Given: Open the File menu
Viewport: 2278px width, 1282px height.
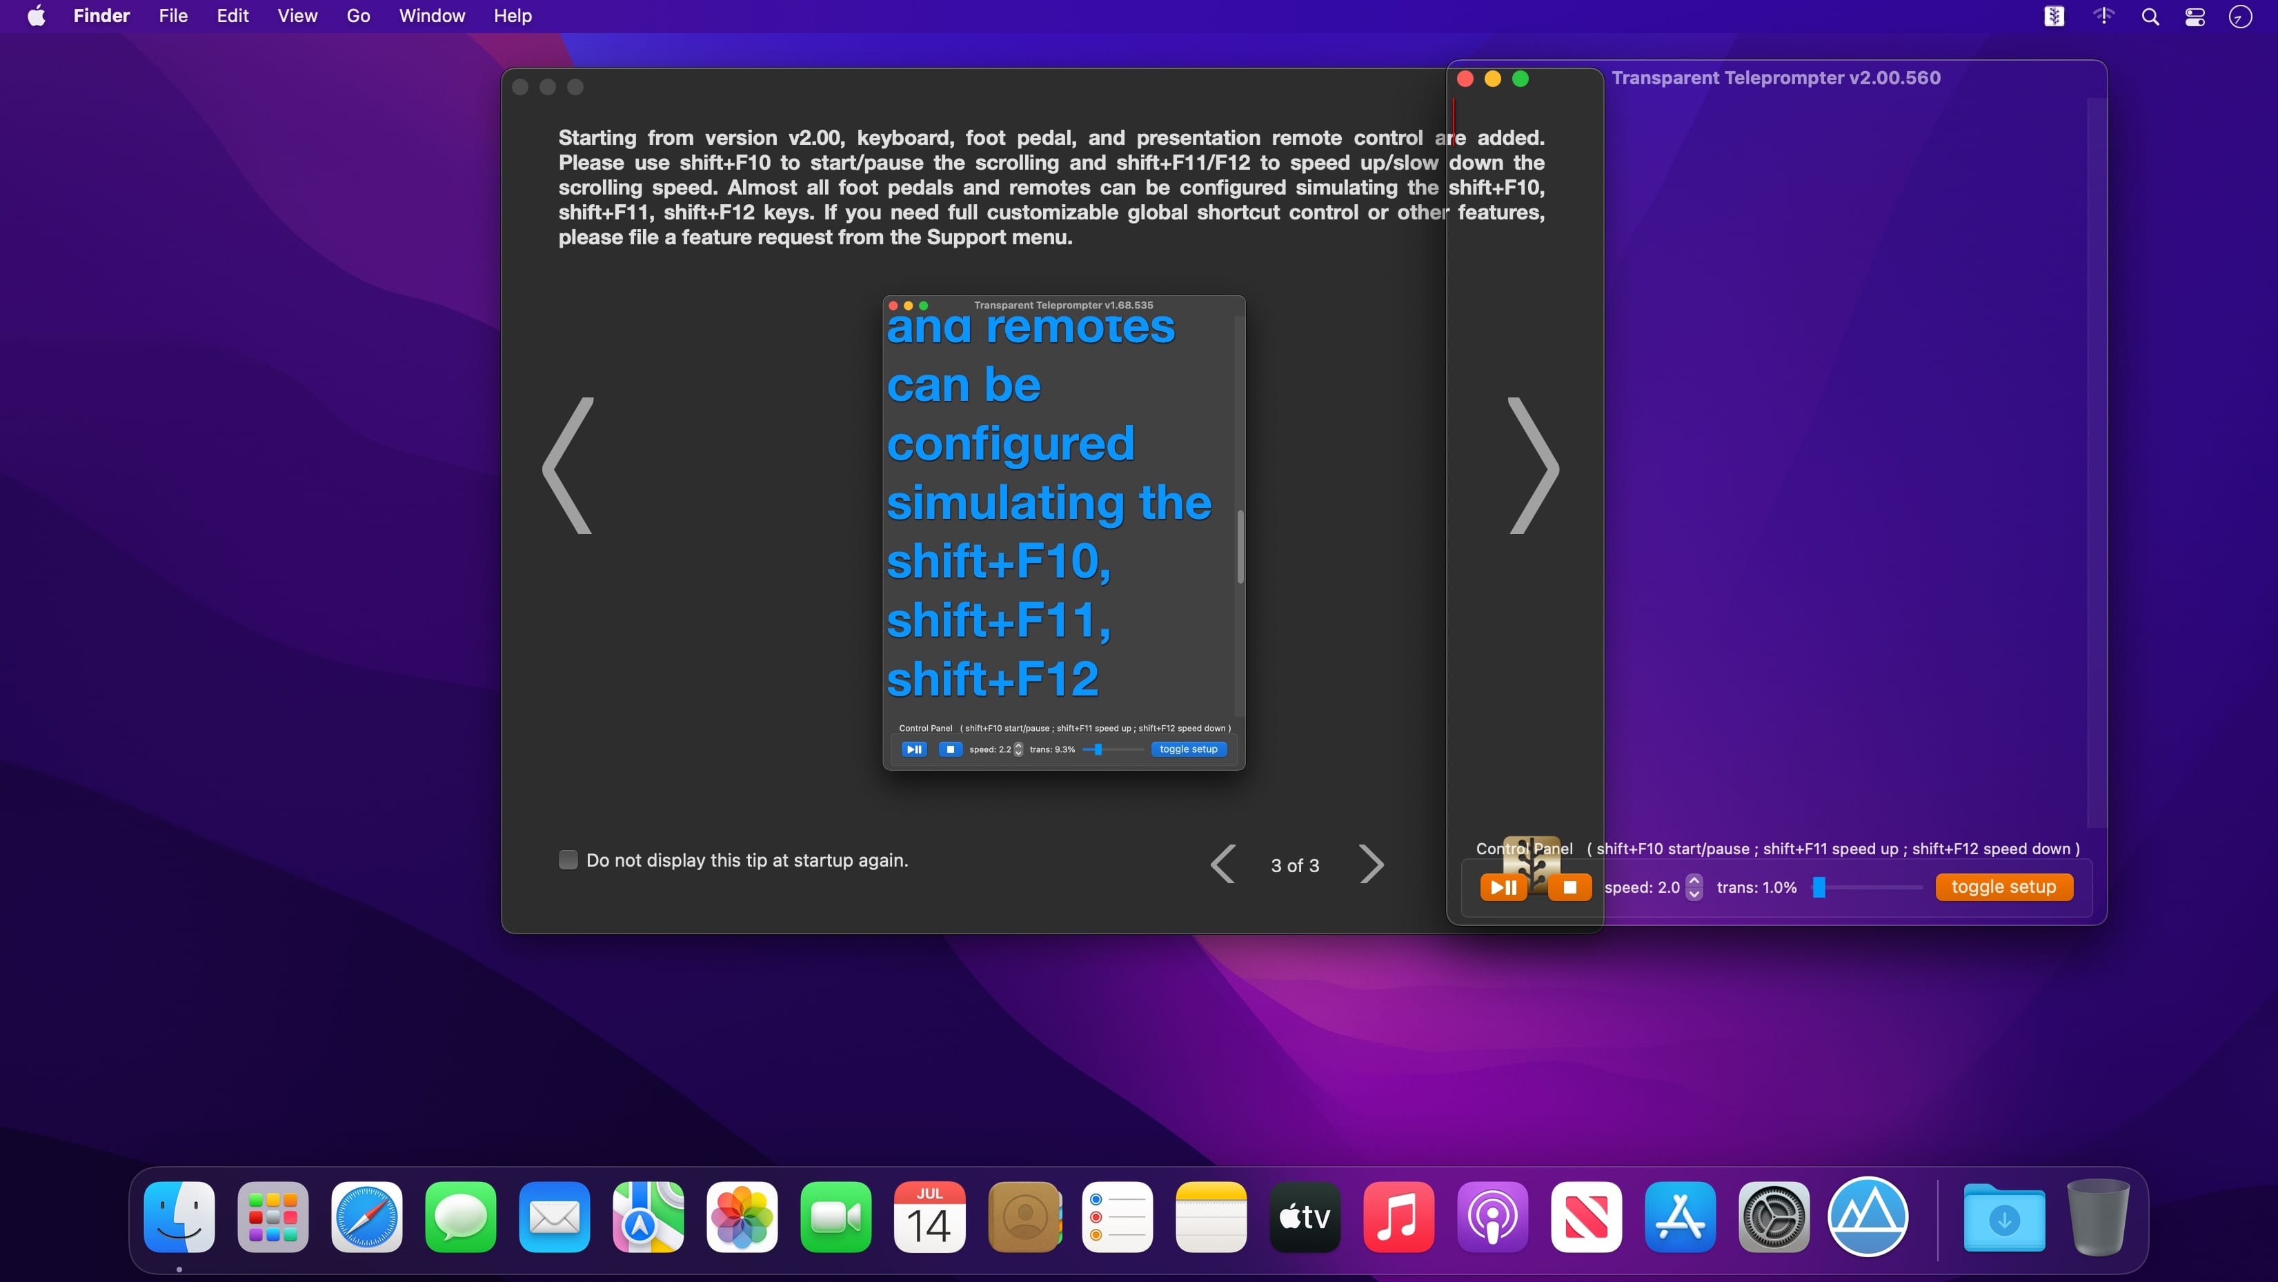Looking at the screenshot, I should point(173,16).
